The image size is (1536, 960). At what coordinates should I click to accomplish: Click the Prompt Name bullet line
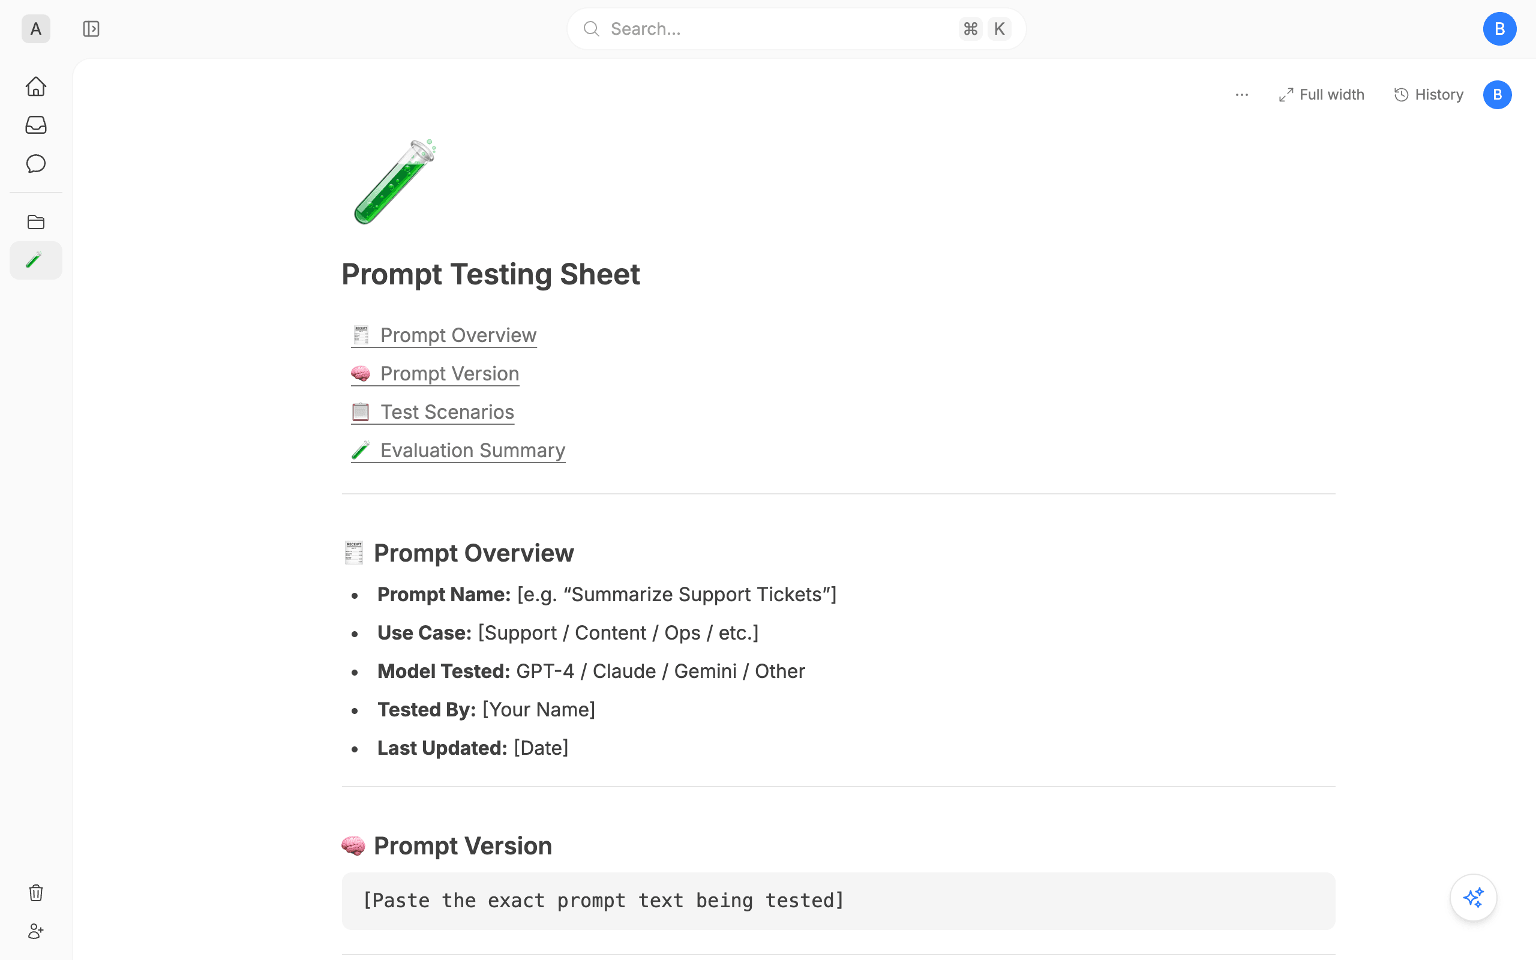click(x=607, y=594)
